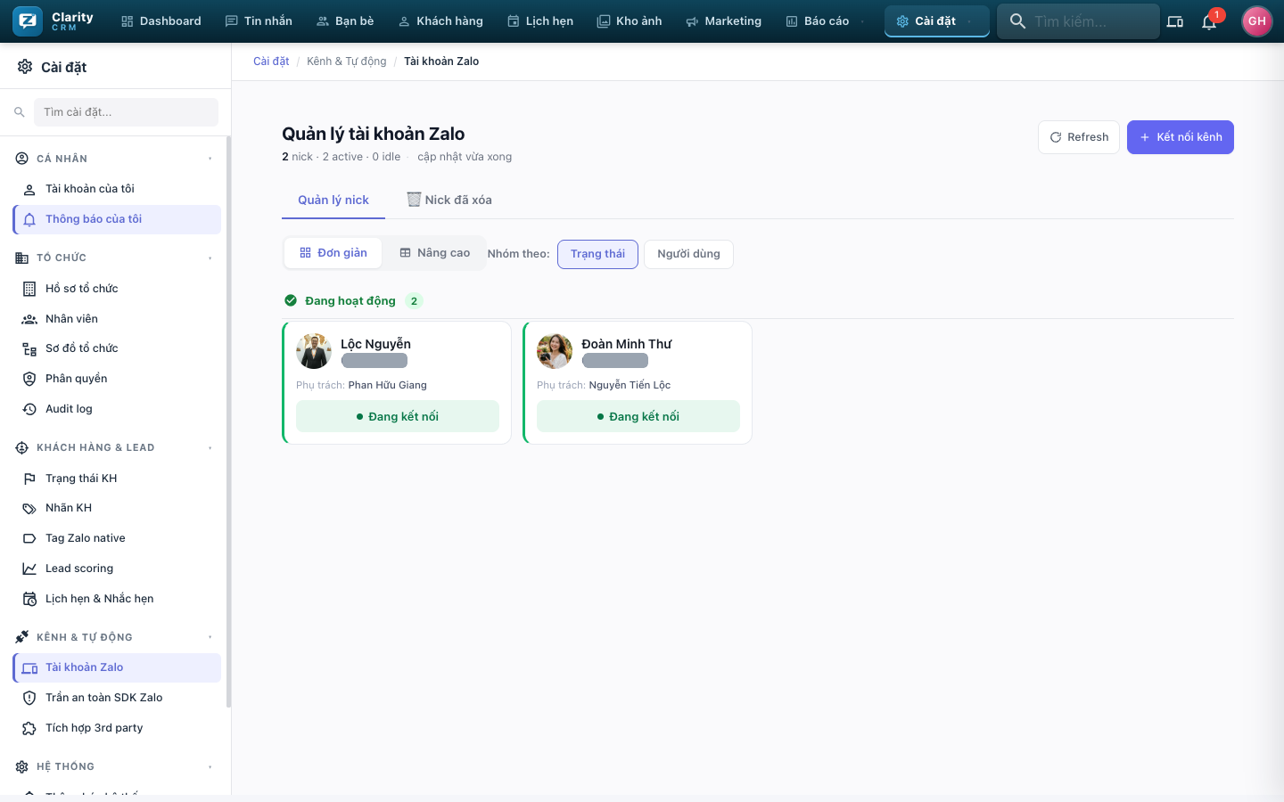Screen dimensions: 1284x802
Task: Open Khách hàng in the top menu
Action: pos(440,21)
